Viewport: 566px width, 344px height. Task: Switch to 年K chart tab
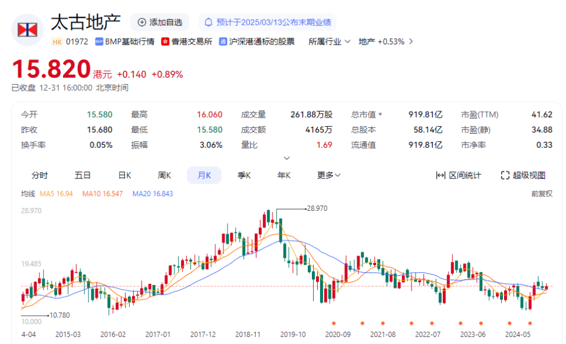tap(284, 176)
